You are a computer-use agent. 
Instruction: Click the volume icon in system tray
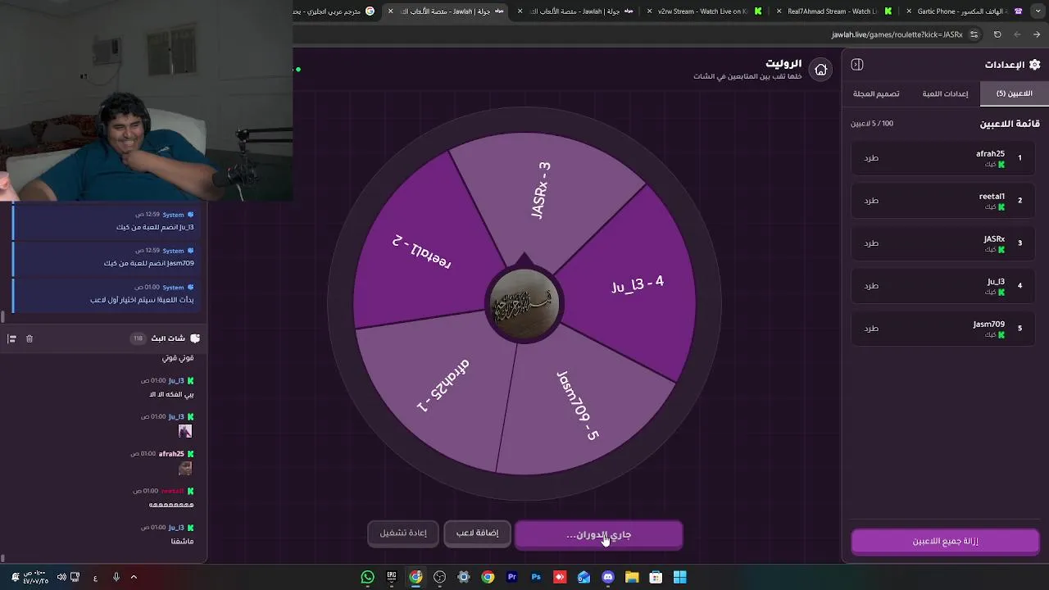[61, 577]
